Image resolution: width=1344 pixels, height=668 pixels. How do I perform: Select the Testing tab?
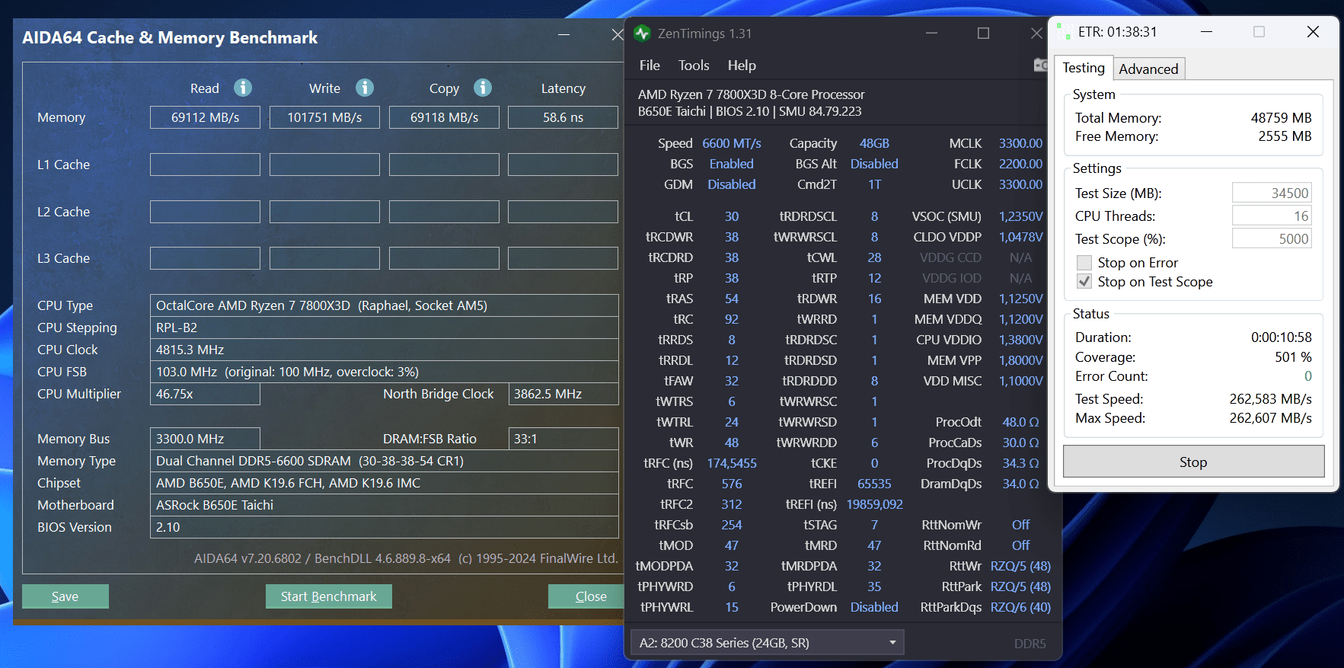1083,68
